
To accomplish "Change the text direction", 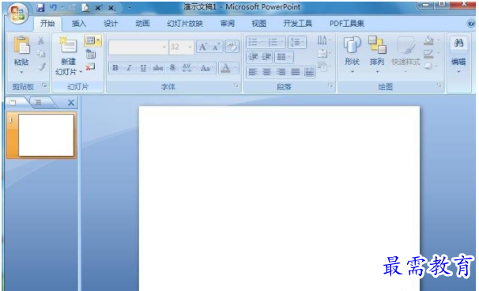I will coord(323,40).
